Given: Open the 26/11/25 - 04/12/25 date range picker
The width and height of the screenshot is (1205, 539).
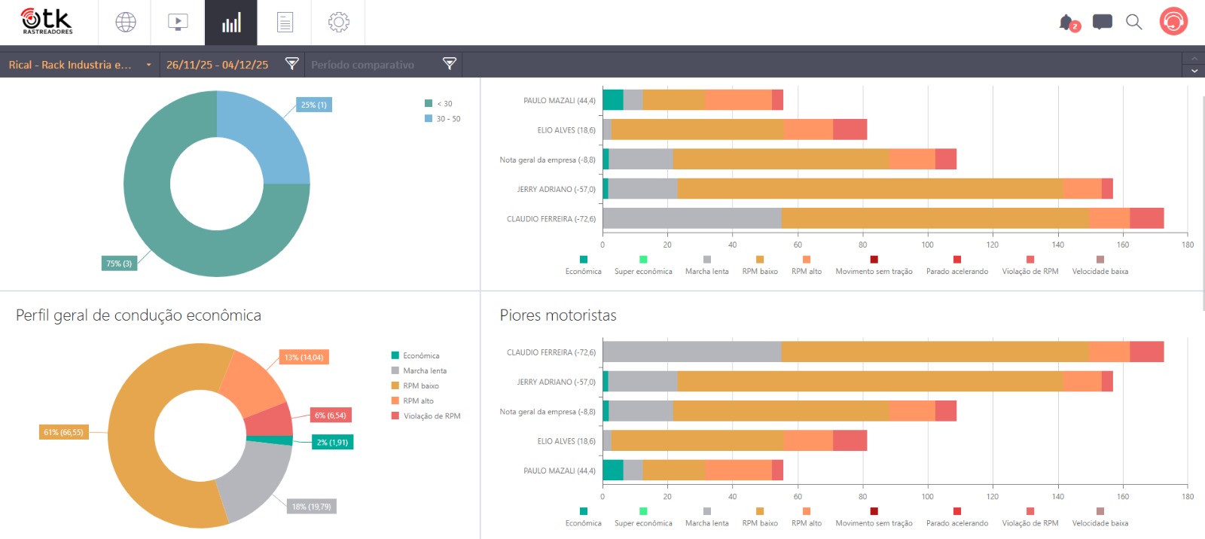Looking at the screenshot, I should 217,65.
